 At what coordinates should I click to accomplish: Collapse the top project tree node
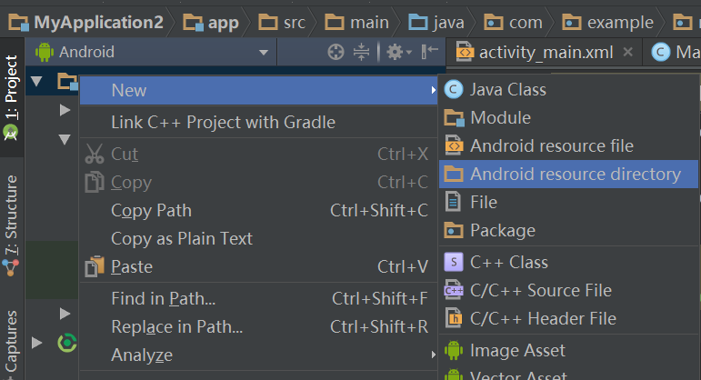pos(36,82)
